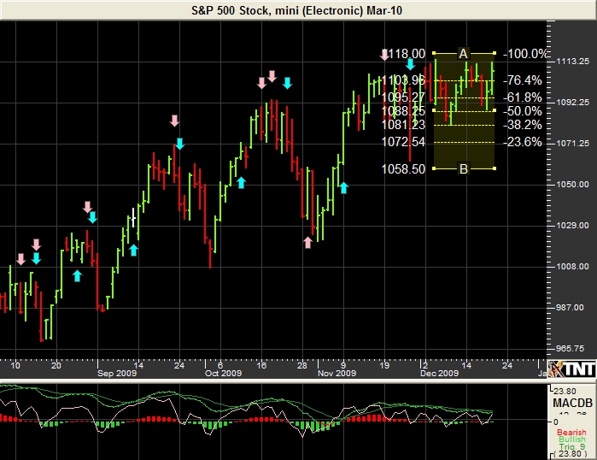The height and width of the screenshot is (460, 597).
Task: Click the 16 date tick label
Action: 261,365
